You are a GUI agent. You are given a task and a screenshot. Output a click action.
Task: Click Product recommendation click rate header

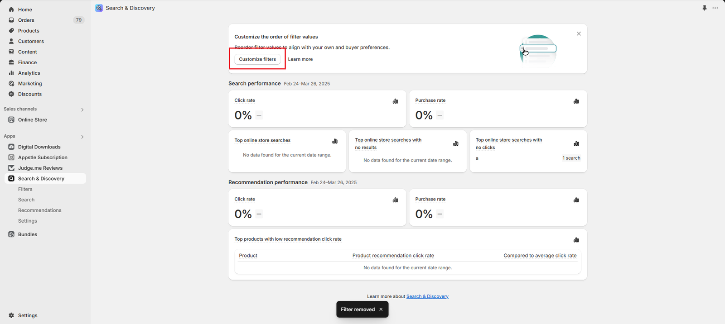pos(393,256)
